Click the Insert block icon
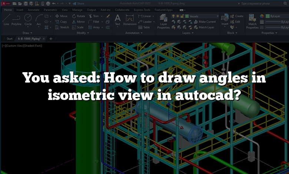289x174 pixels. pos(225,20)
